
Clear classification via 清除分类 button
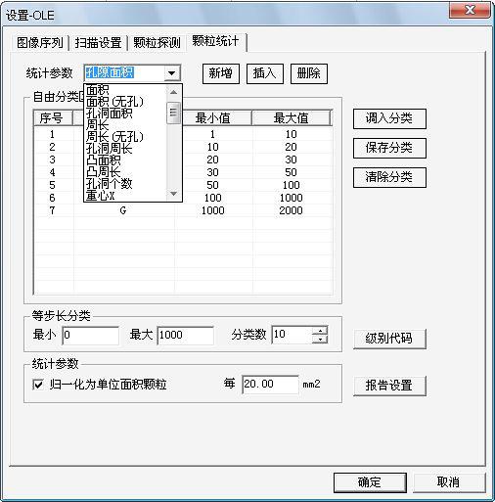click(x=389, y=177)
